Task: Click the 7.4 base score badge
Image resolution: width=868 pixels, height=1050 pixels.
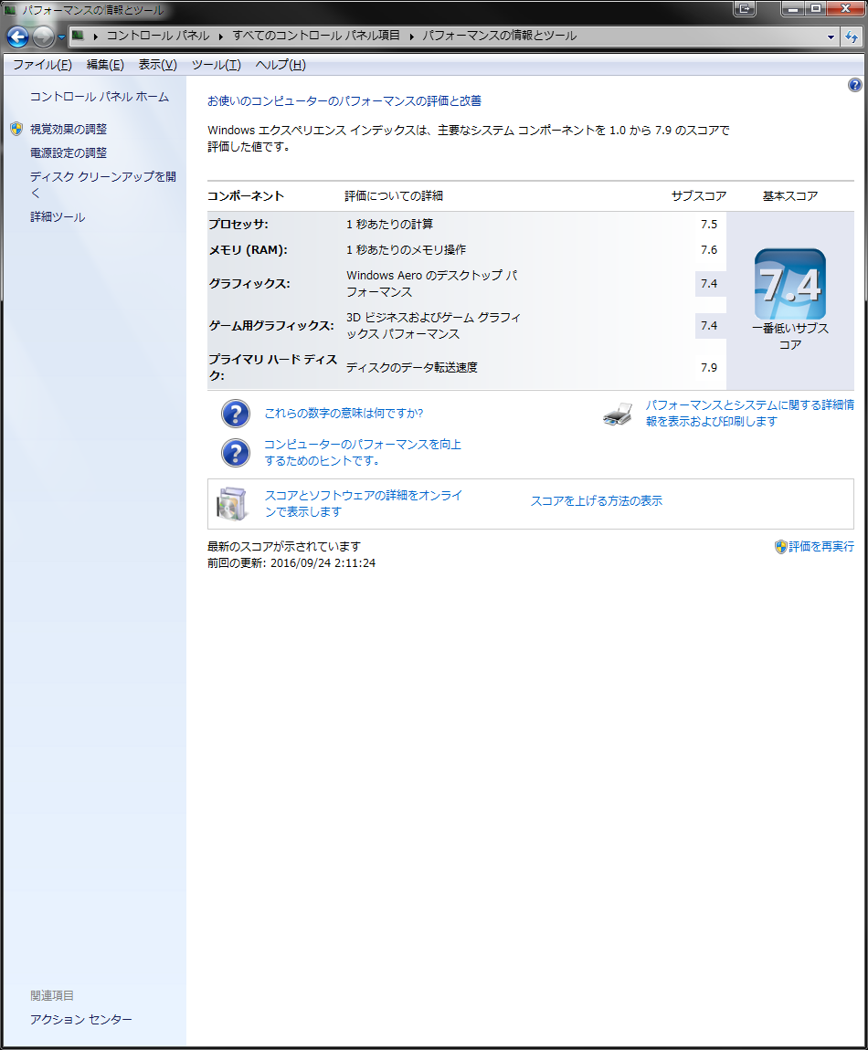Action: 789,284
